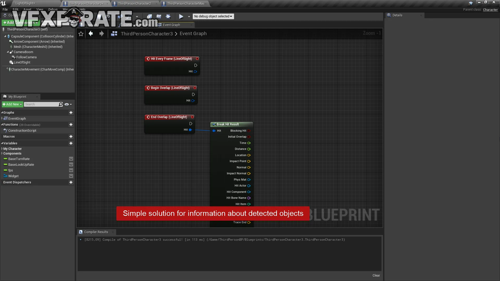Click the graph grid icon in breadcrumb
The height and width of the screenshot is (281, 500).
pyautogui.click(x=114, y=34)
